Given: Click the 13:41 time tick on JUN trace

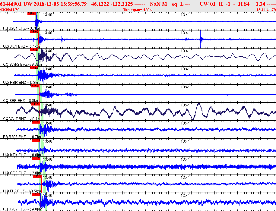Looking at the screenshot, I should pos(185,33).
